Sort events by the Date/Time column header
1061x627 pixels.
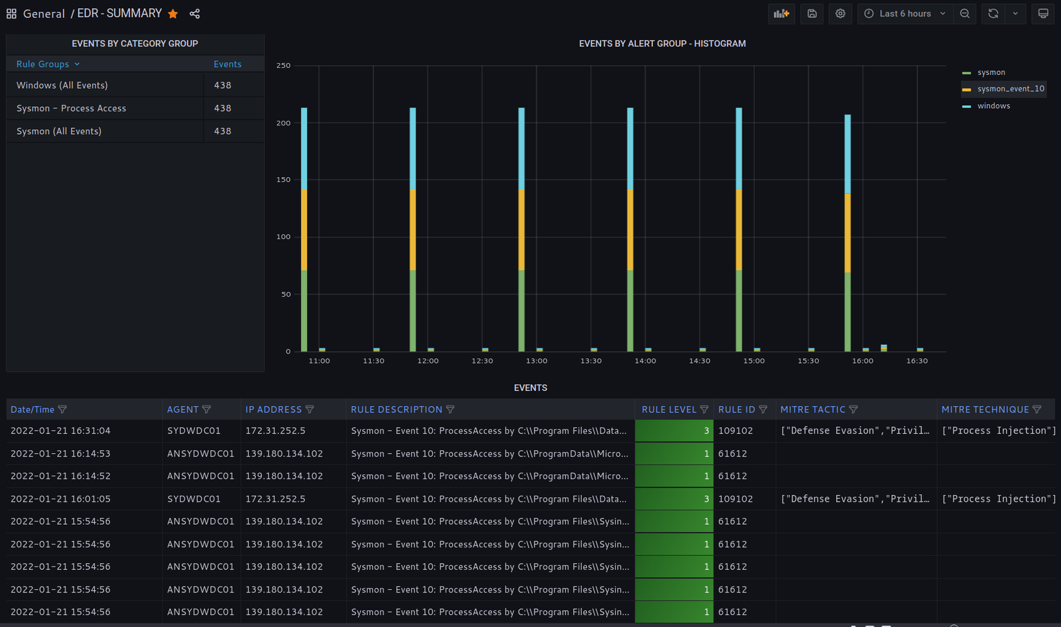tap(32, 410)
